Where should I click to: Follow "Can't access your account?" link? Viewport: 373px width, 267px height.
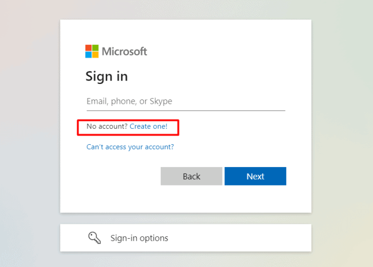[x=130, y=147]
